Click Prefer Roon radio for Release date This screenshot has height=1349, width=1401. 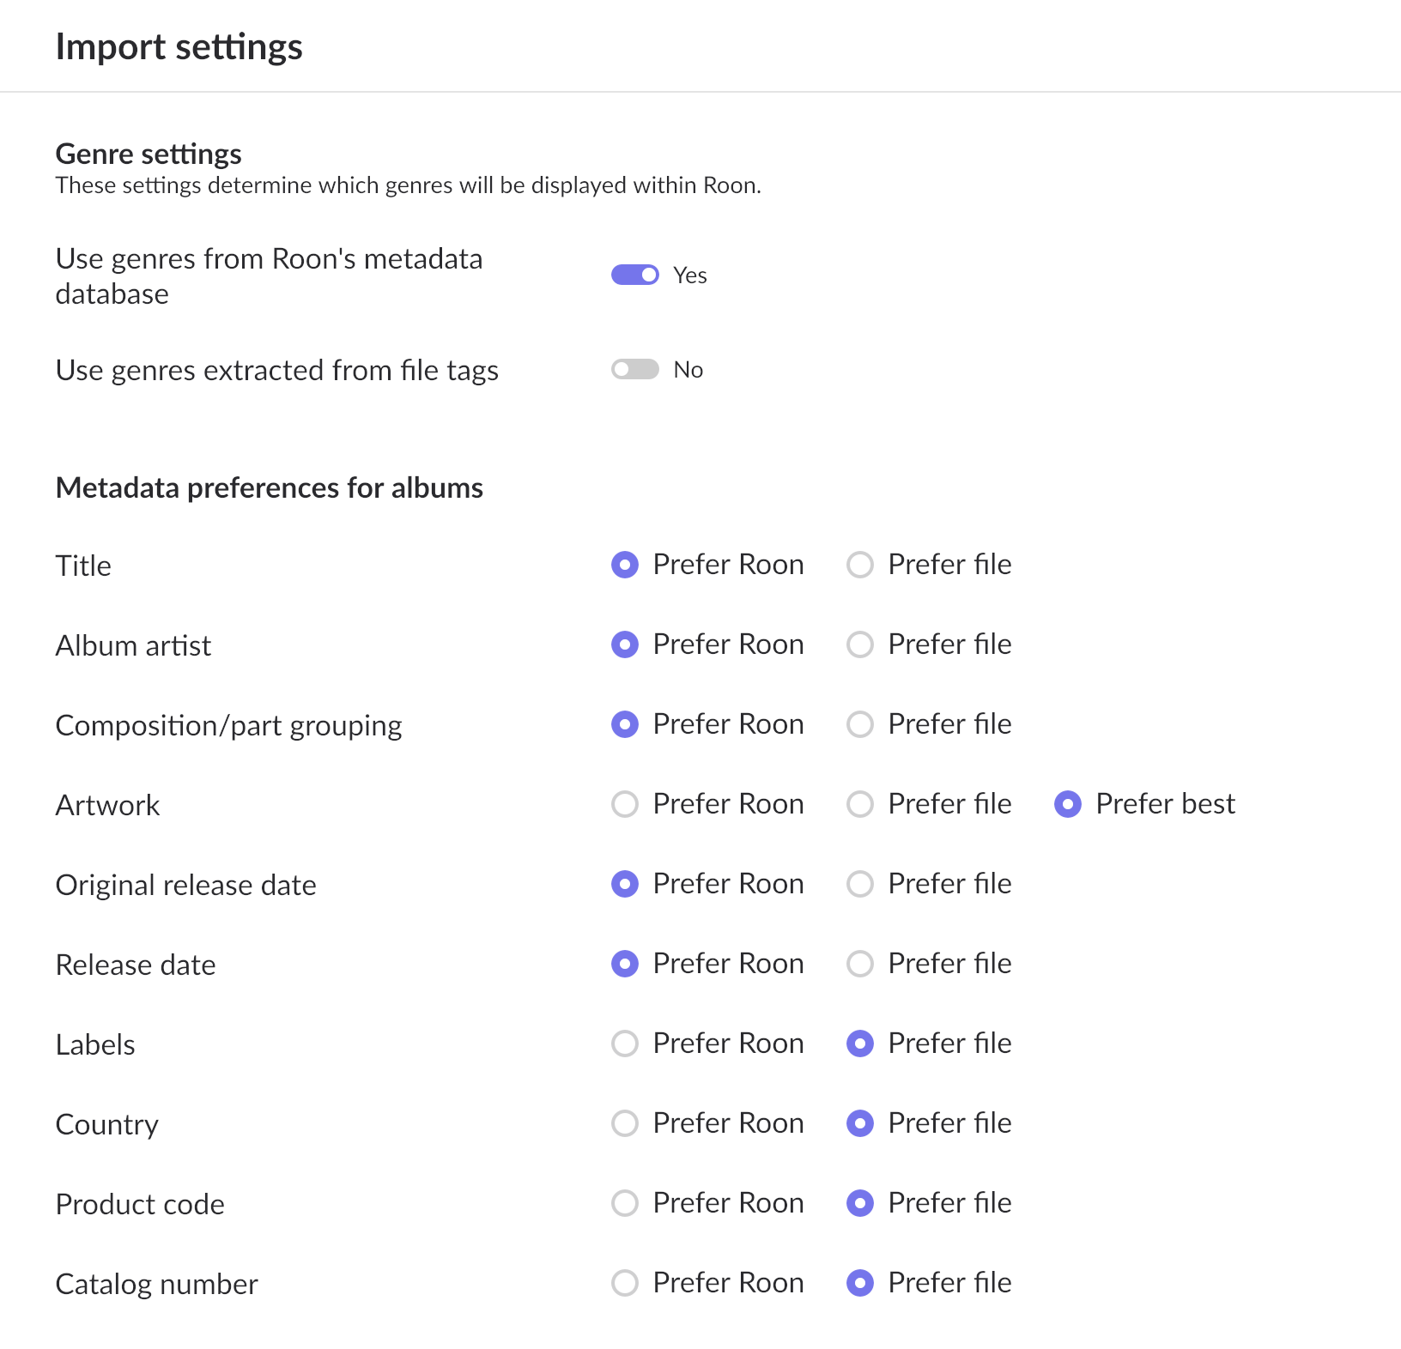coord(625,964)
